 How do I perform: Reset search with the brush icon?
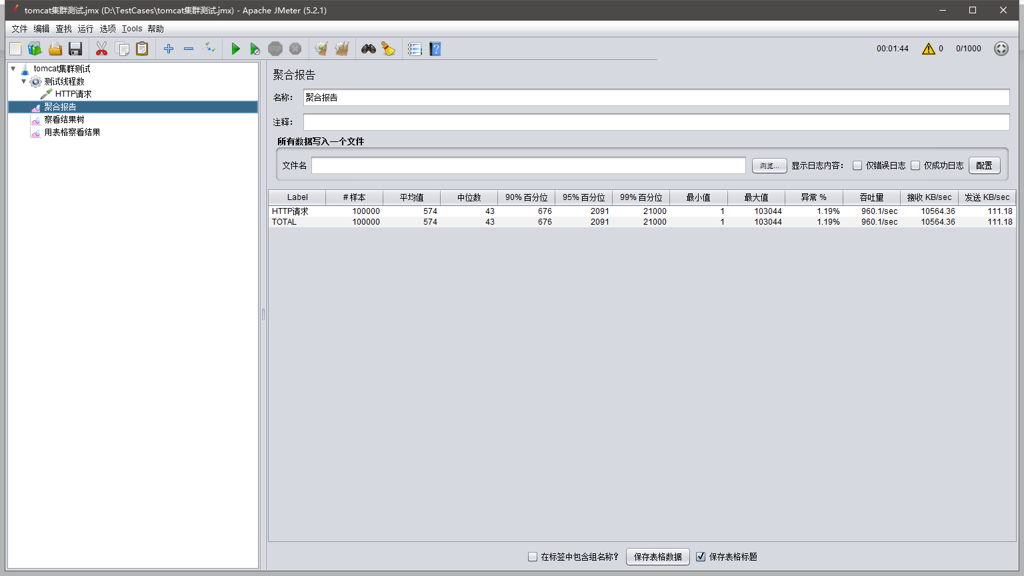click(389, 49)
